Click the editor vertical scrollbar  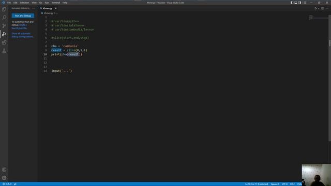coord(329,78)
